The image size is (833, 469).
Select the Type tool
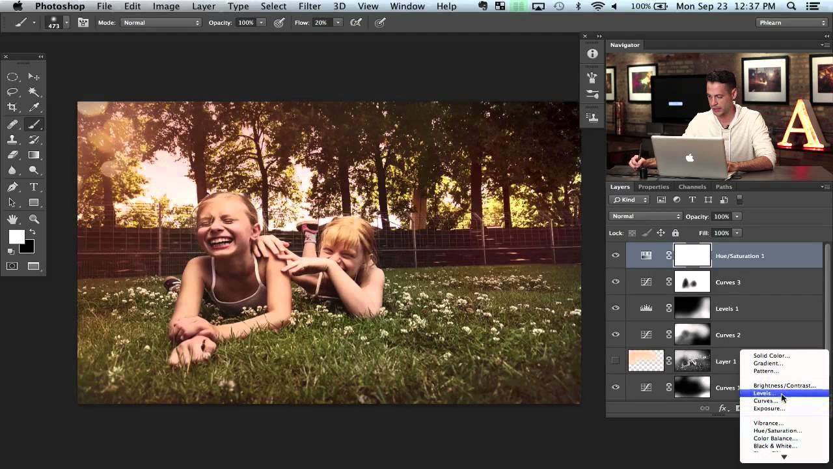[x=34, y=188]
